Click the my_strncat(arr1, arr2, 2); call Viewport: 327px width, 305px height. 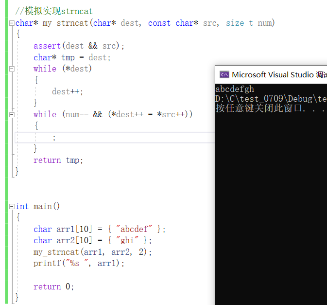pyautogui.click(x=93, y=252)
